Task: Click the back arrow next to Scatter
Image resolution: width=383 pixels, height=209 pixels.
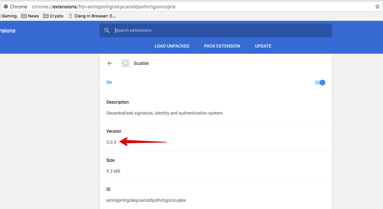Action: [x=110, y=63]
